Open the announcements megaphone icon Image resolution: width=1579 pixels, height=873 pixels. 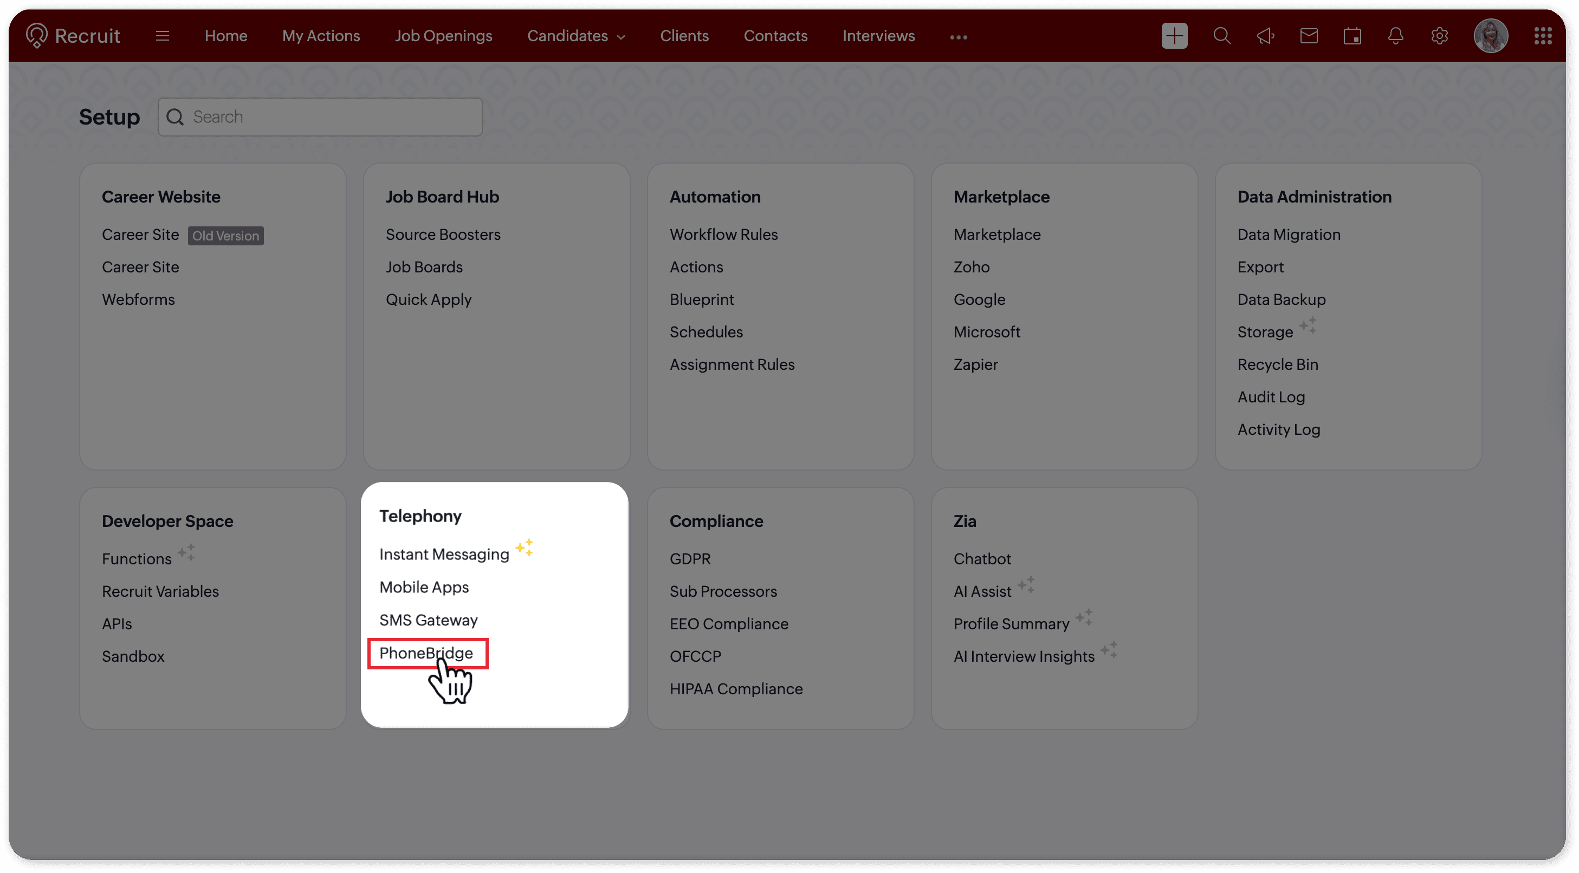(x=1265, y=36)
